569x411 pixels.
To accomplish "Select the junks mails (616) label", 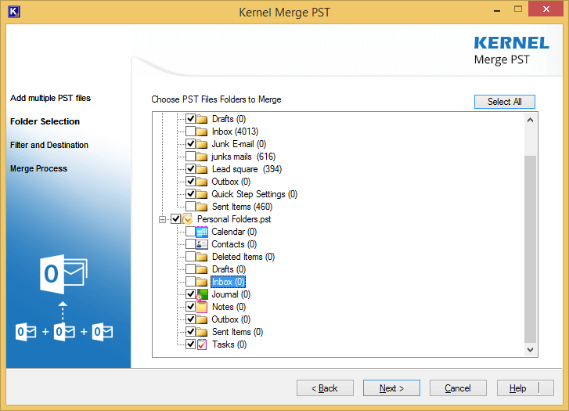I will (x=243, y=157).
